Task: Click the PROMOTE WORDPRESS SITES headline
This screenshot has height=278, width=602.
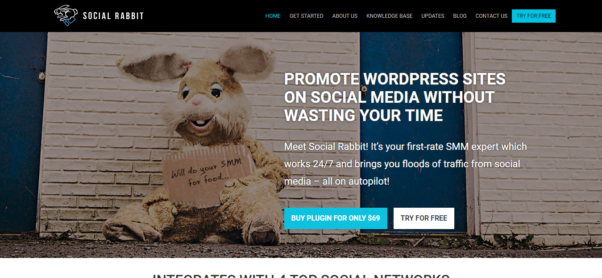Action: (x=395, y=97)
